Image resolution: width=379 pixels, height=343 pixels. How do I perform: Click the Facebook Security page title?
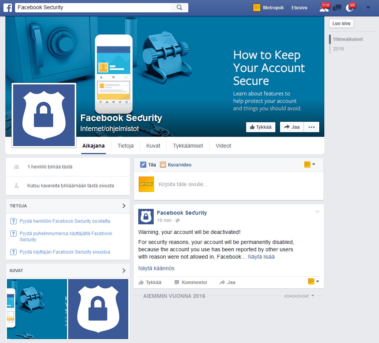click(x=121, y=118)
